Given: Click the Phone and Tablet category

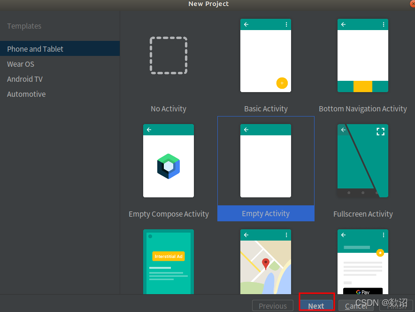Looking at the screenshot, I should pyautogui.click(x=35, y=49).
